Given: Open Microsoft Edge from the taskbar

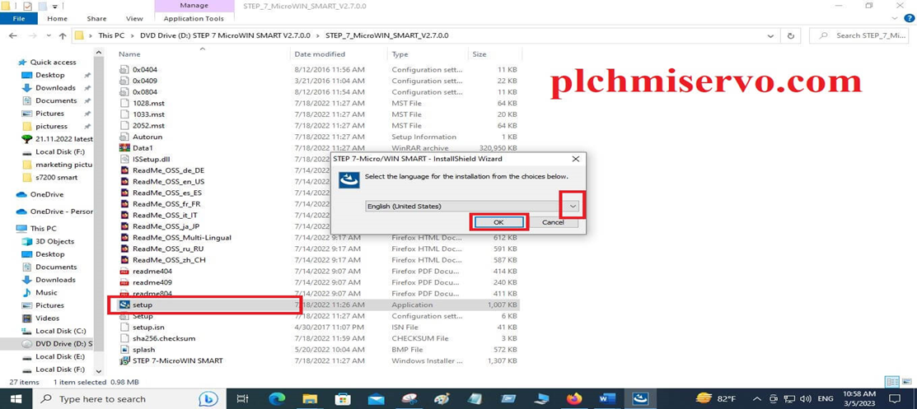Looking at the screenshot, I should 277,398.
